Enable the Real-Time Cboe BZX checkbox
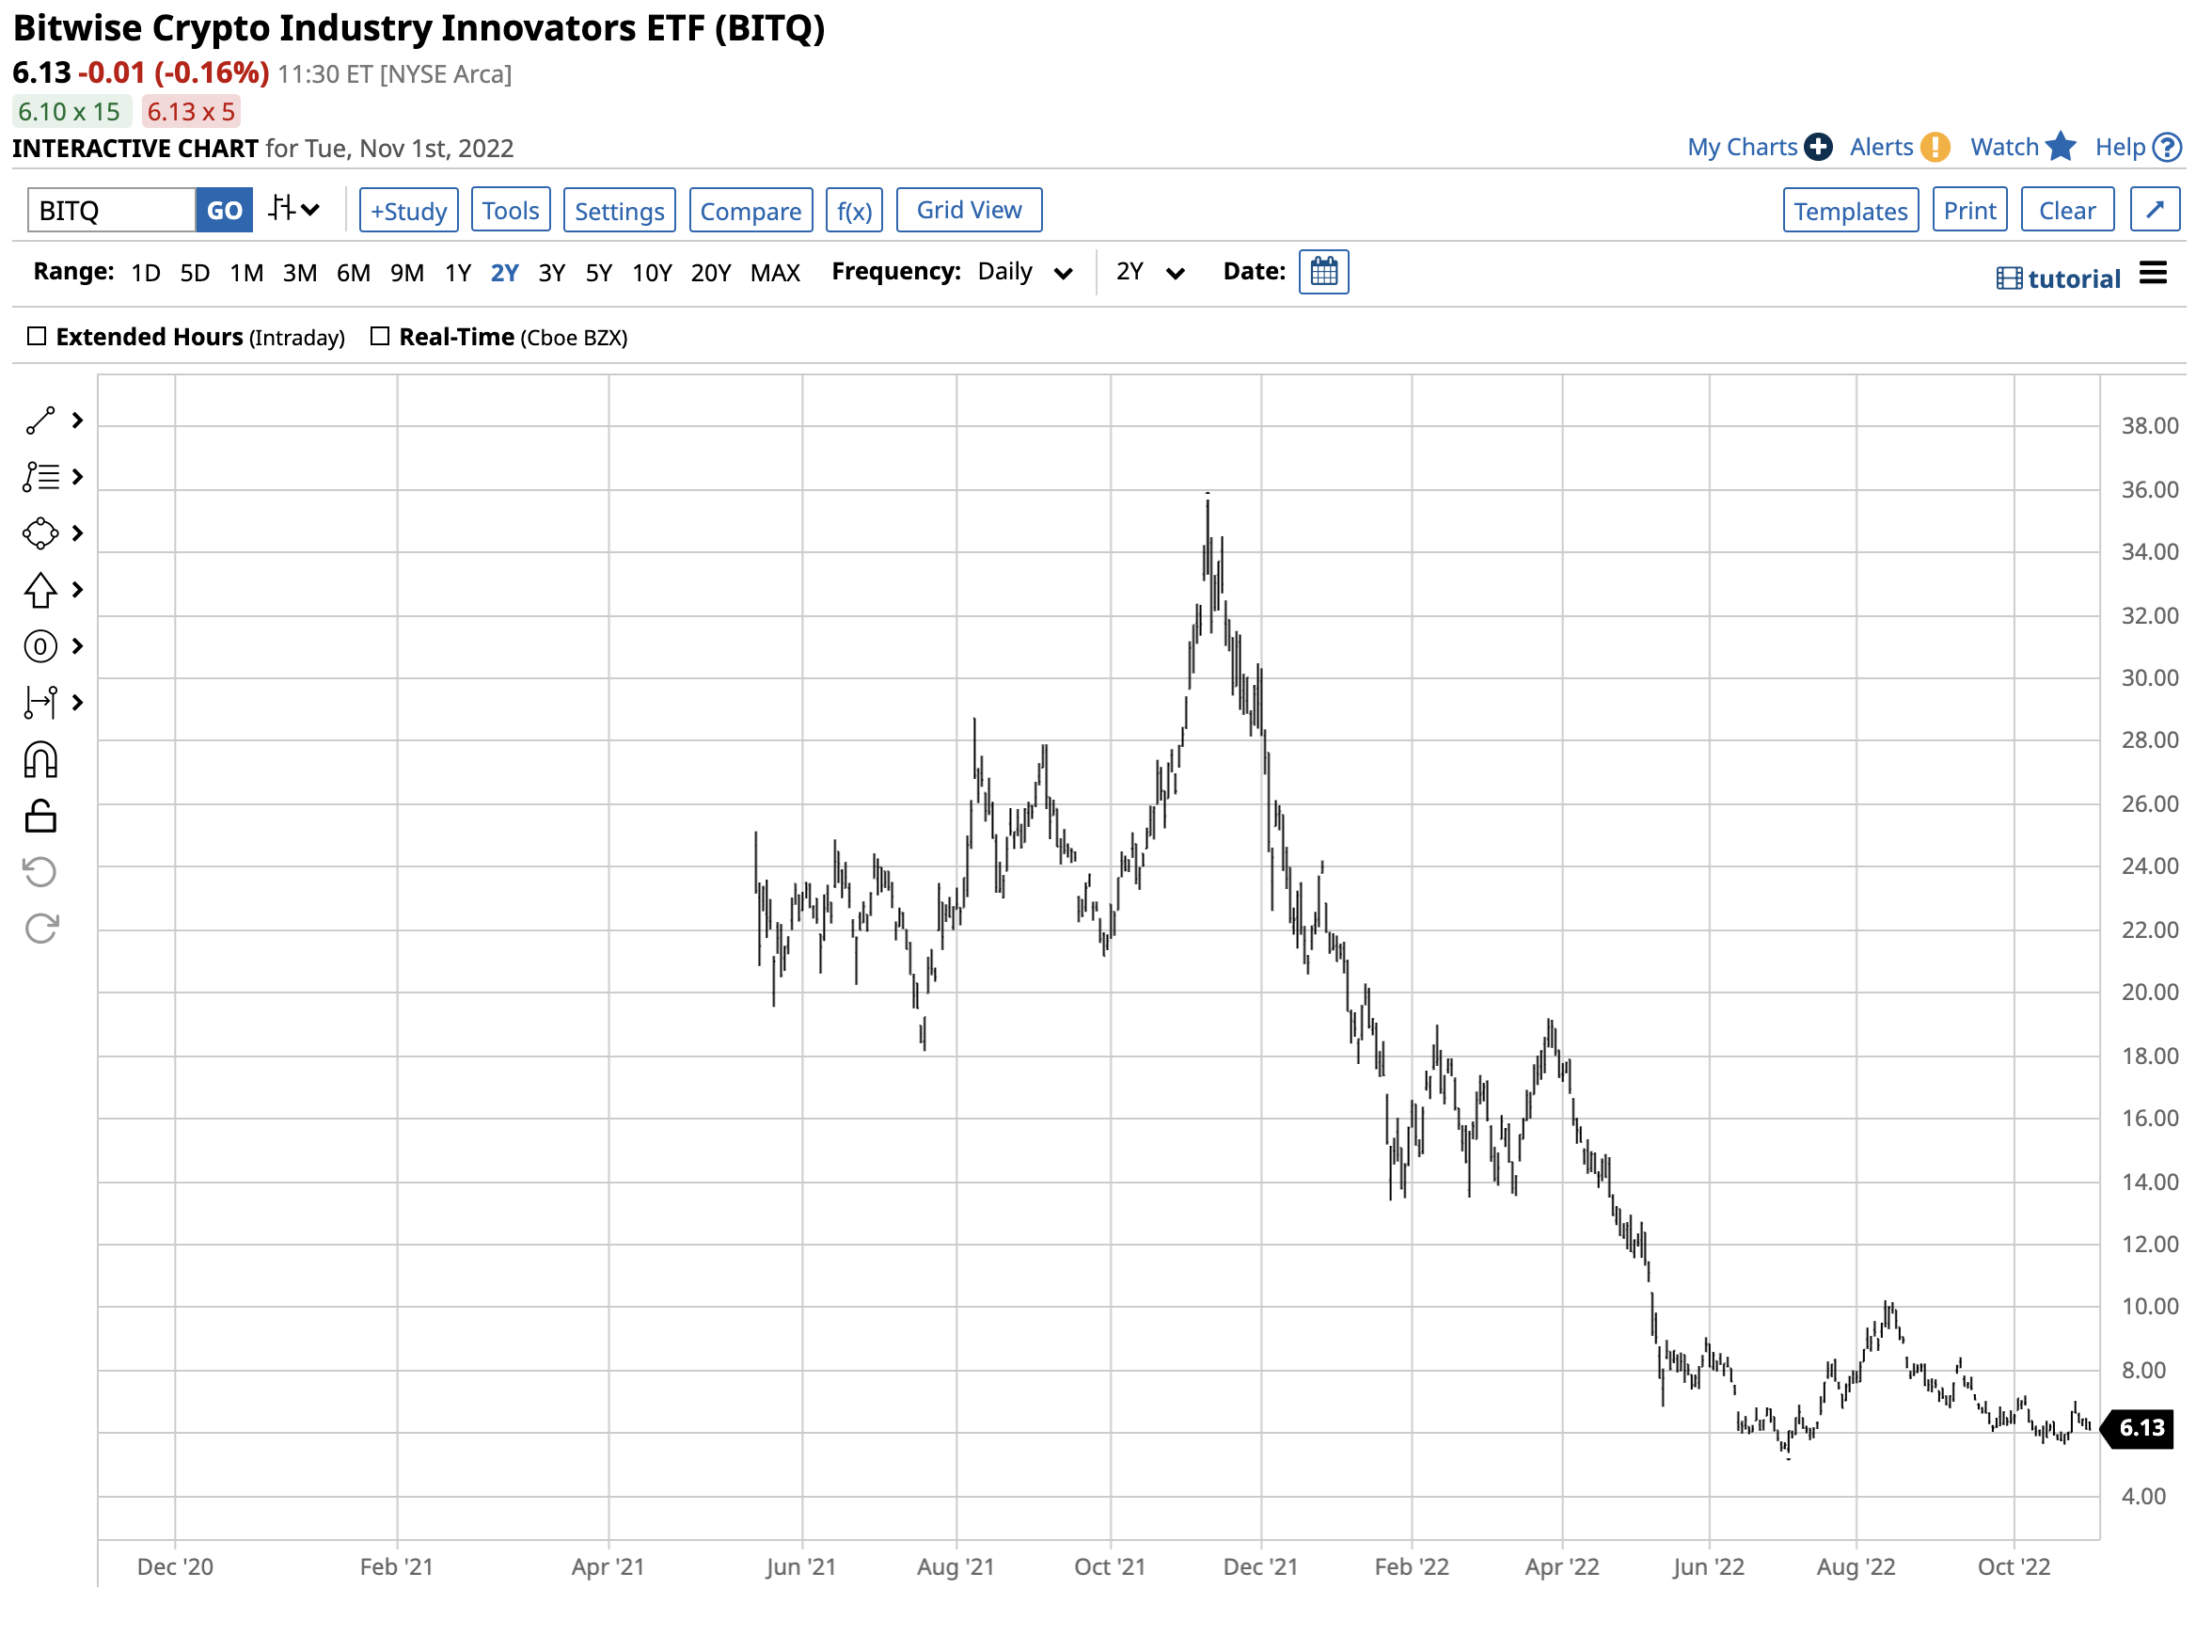2212x1652 pixels. (380, 336)
